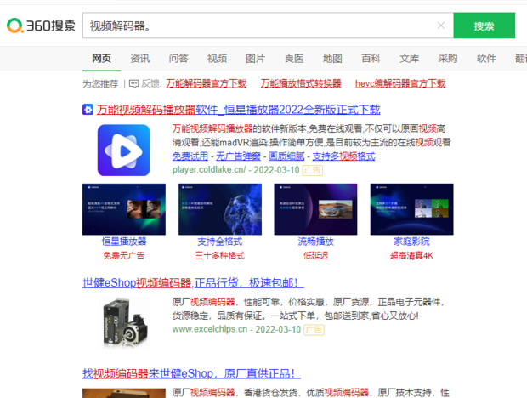Switch to the 资讯 tab

[140, 59]
